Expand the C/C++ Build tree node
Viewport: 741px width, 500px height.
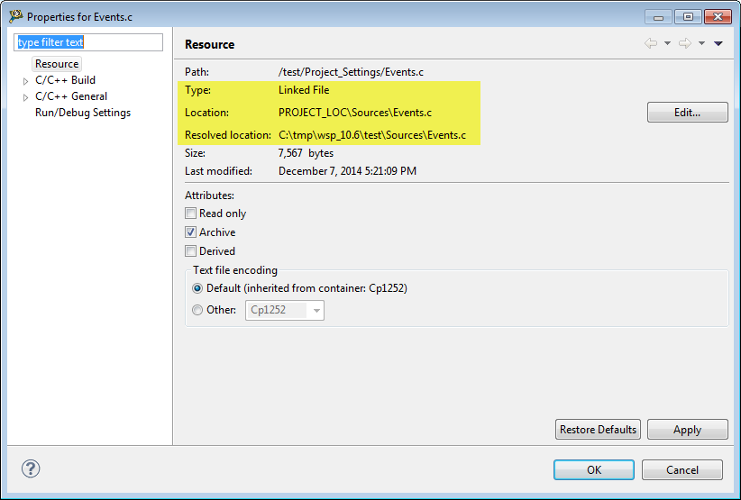(25, 81)
